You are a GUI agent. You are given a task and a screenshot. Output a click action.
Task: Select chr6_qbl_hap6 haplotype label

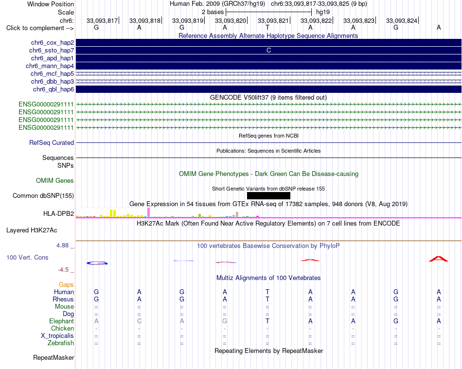(x=53, y=89)
